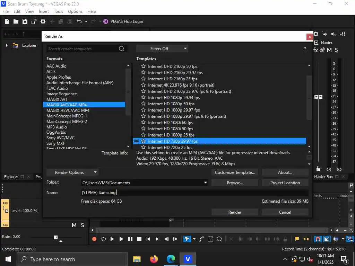Click the timeline horizontal scrollbar
355x266 pixels.
212,230
